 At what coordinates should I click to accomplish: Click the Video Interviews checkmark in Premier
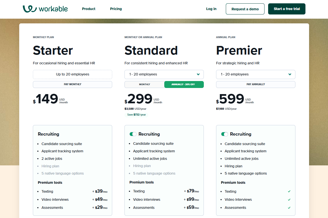click(x=289, y=200)
